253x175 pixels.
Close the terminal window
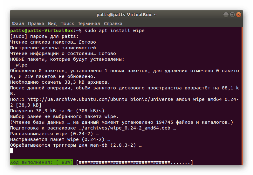point(239,15)
